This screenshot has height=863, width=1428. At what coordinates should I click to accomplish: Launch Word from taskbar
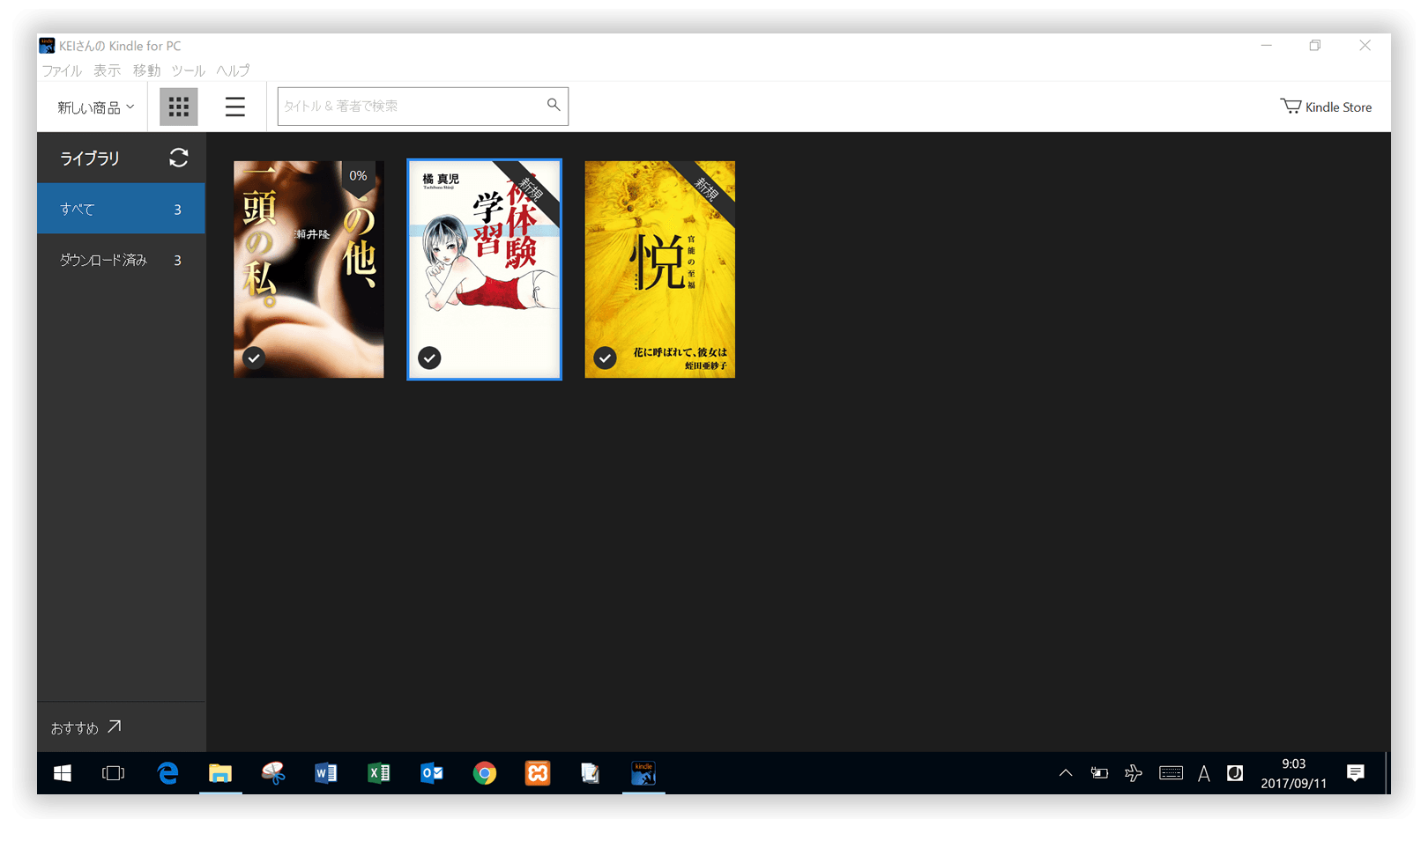pos(326,773)
